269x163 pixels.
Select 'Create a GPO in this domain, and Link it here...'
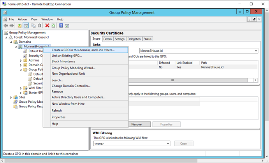83,50
